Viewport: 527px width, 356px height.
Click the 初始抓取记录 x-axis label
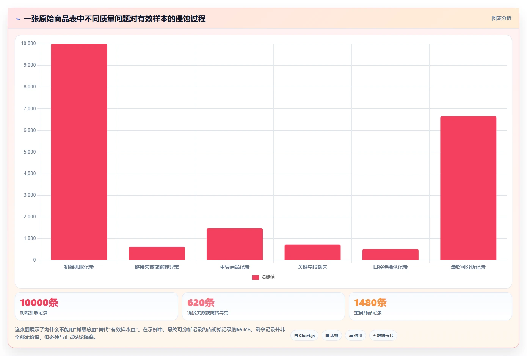(79, 267)
